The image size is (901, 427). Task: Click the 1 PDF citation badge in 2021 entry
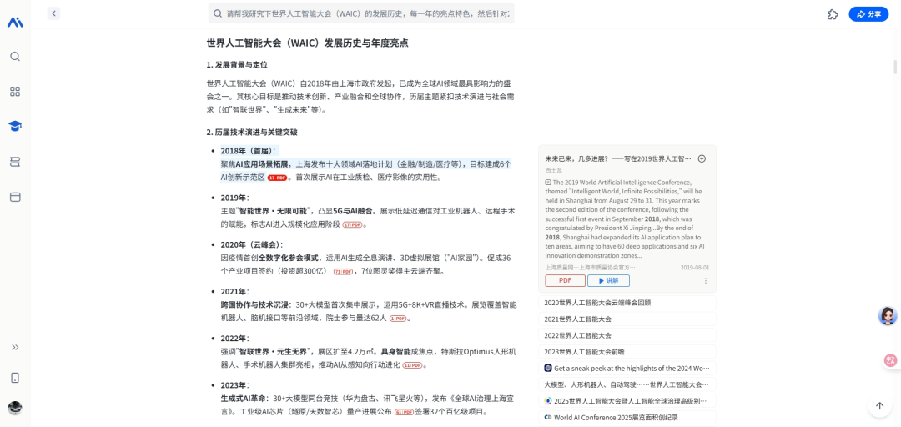click(x=398, y=319)
